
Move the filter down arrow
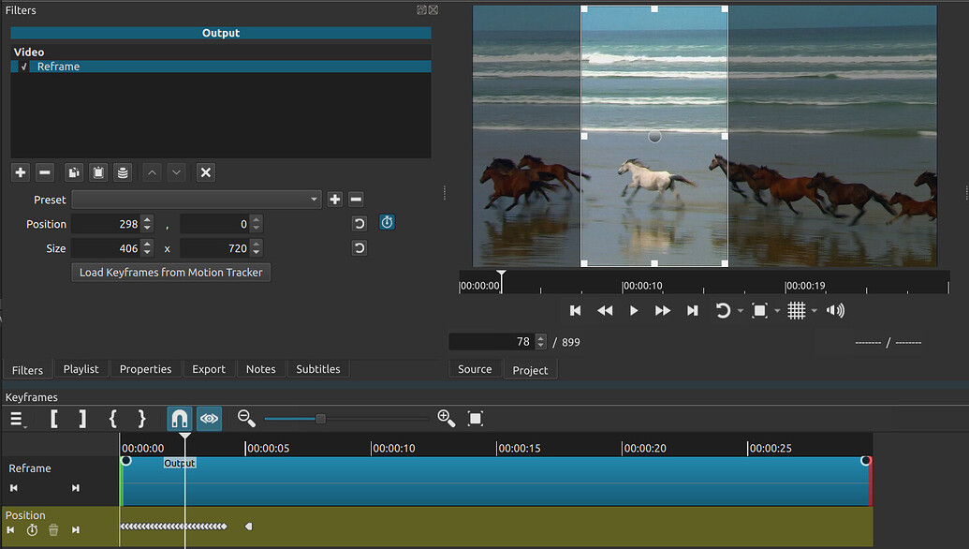click(x=176, y=172)
